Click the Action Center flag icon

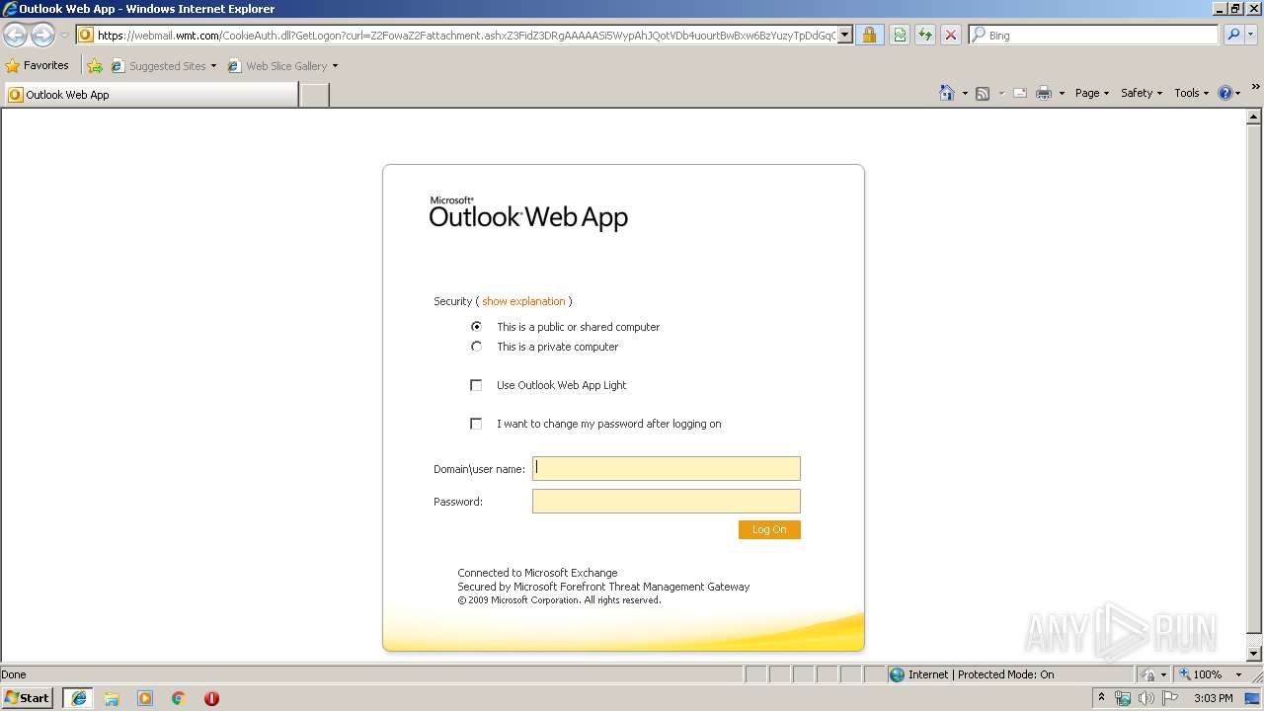click(1169, 698)
